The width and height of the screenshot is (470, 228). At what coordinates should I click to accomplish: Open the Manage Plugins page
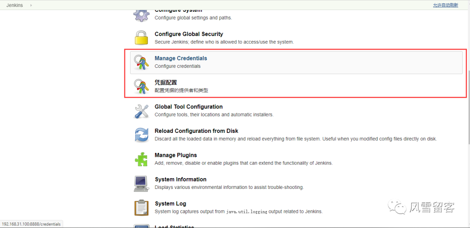click(x=176, y=155)
